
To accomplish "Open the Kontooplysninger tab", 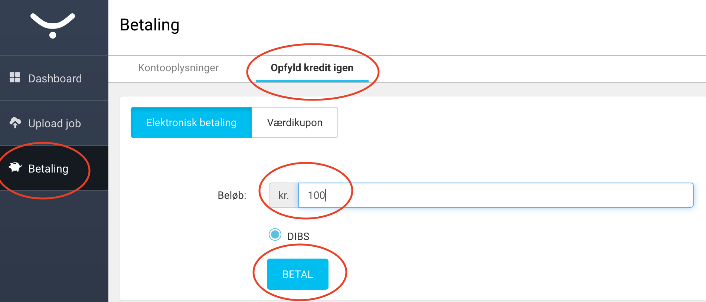I will (x=178, y=68).
